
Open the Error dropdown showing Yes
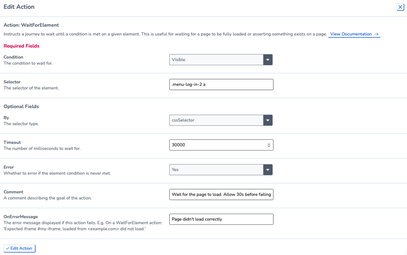(221, 170)
